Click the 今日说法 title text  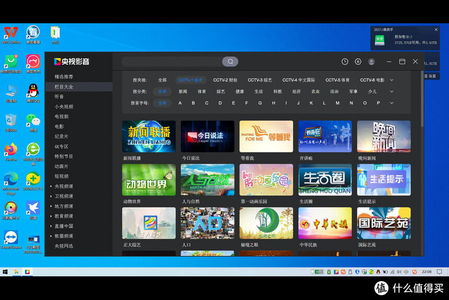[191, 158]
